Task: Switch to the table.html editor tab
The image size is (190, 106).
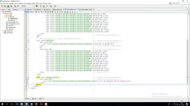Action: tap(39, 9)
